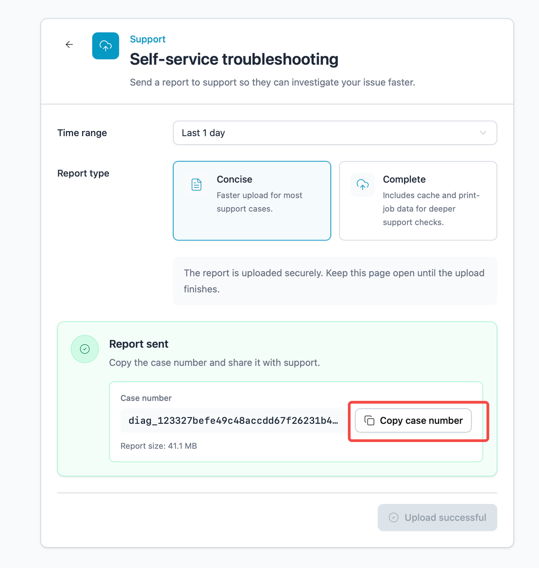The height and width of the screenshot is (568, 539).
Task: Click the blue cloud upload support icon
Action: tap(105, 46)
